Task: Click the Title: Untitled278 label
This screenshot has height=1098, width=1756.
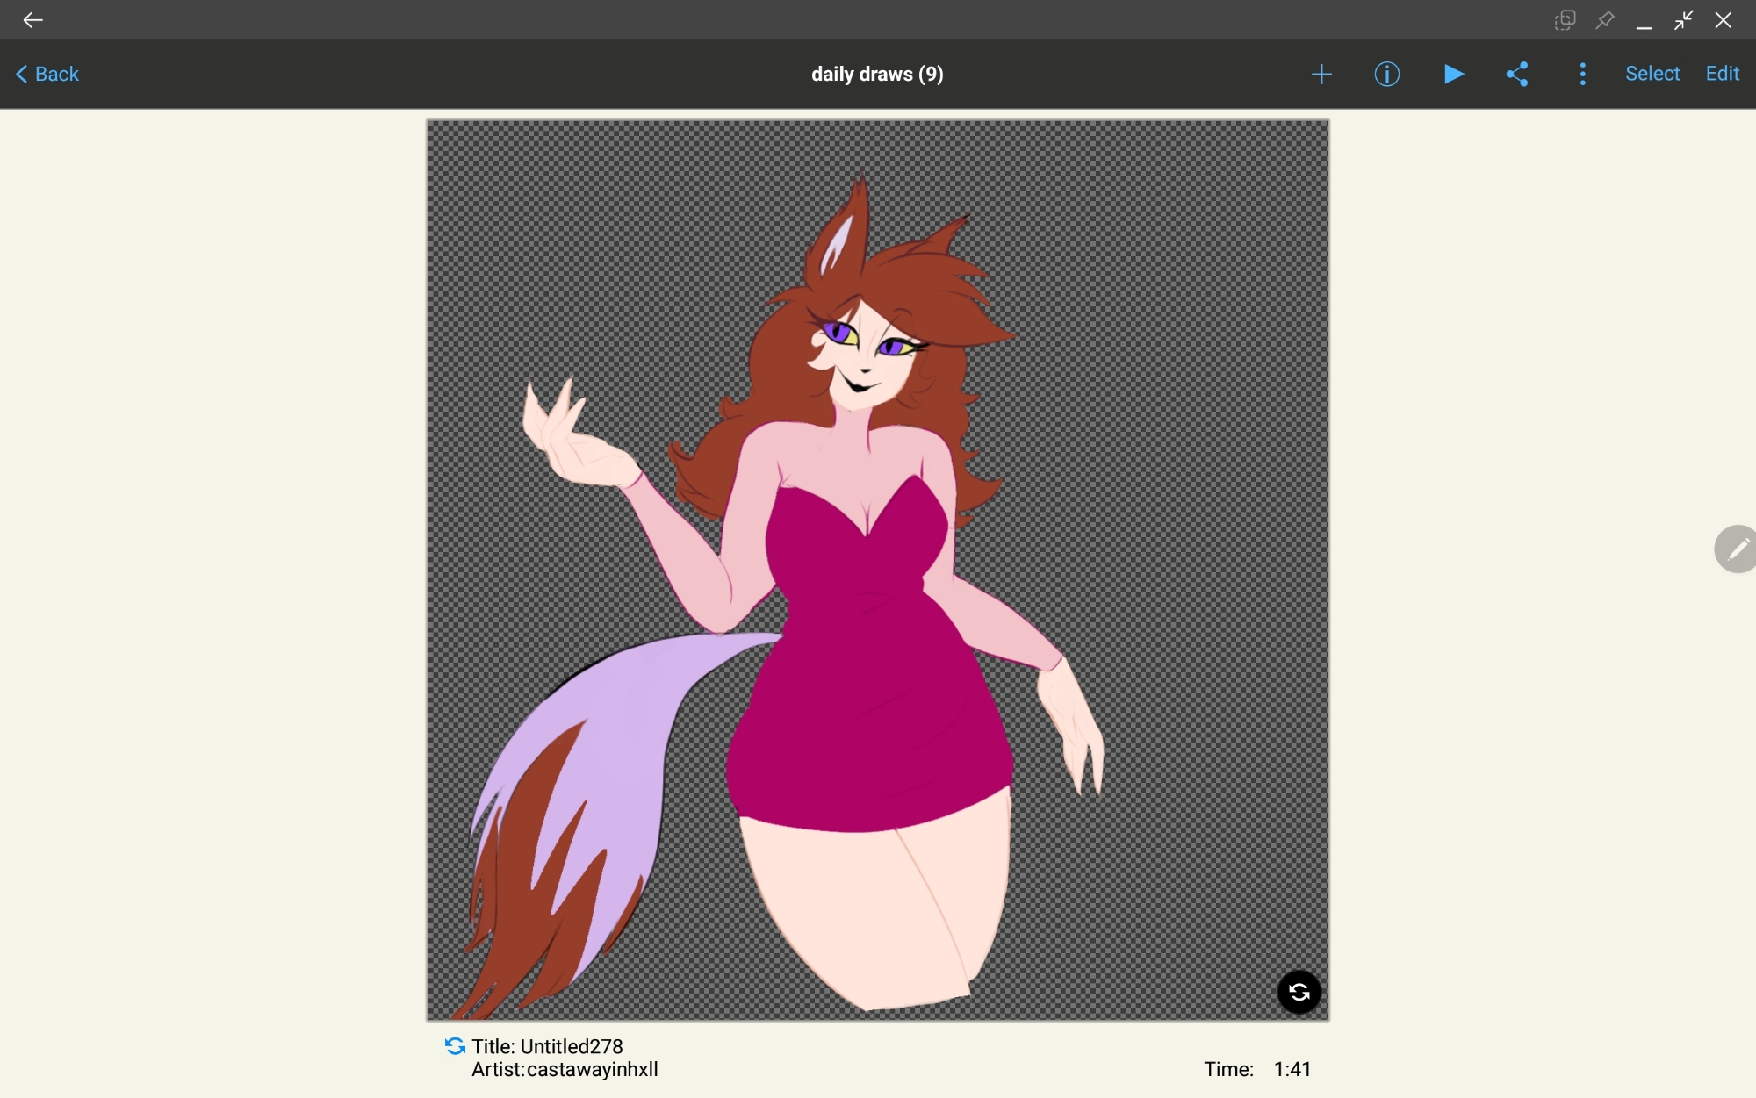Action: point(547,1046)
